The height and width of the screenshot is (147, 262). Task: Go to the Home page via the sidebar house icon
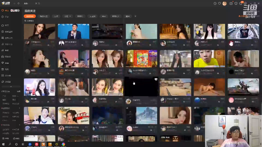coord(5,25)
